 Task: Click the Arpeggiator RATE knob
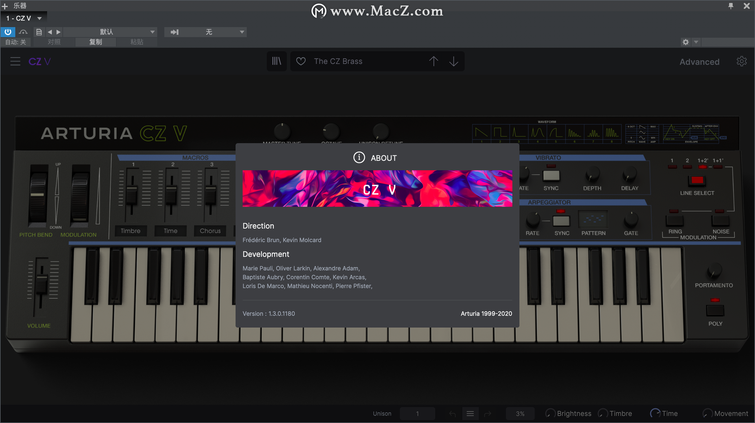533,220
